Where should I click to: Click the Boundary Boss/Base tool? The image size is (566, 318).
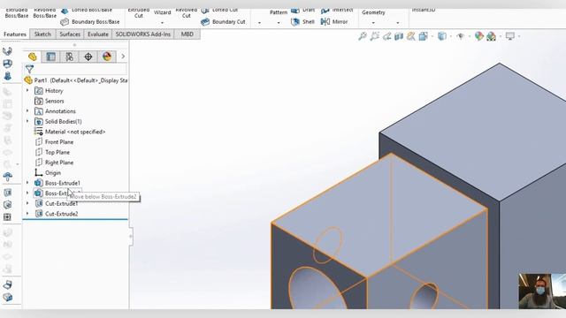click(x=90, y=22)
